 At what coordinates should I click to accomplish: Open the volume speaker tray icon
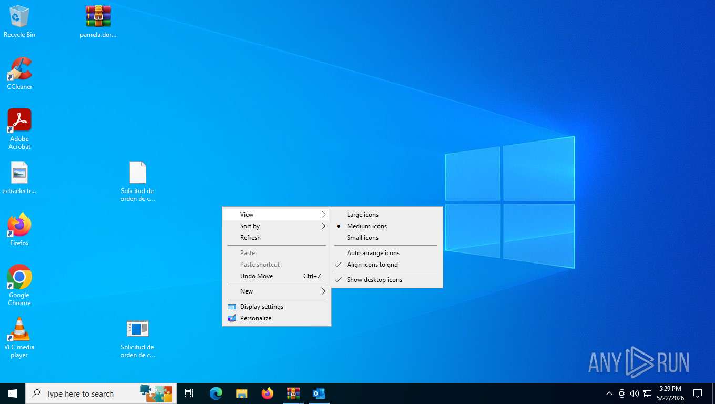pyautogui.click(x=635, y=393)
